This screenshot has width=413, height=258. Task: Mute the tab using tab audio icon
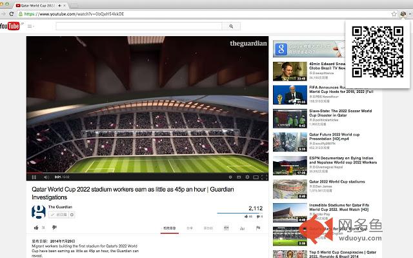click(60, 6)
